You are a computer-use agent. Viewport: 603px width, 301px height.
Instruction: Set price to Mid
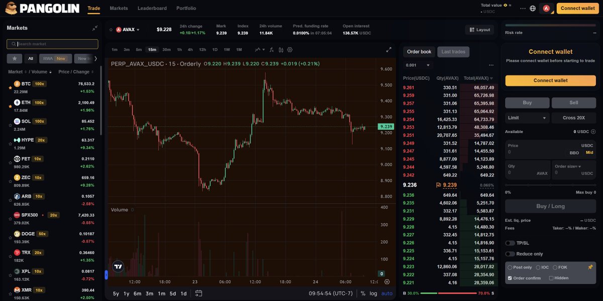(x=589, y=152)
